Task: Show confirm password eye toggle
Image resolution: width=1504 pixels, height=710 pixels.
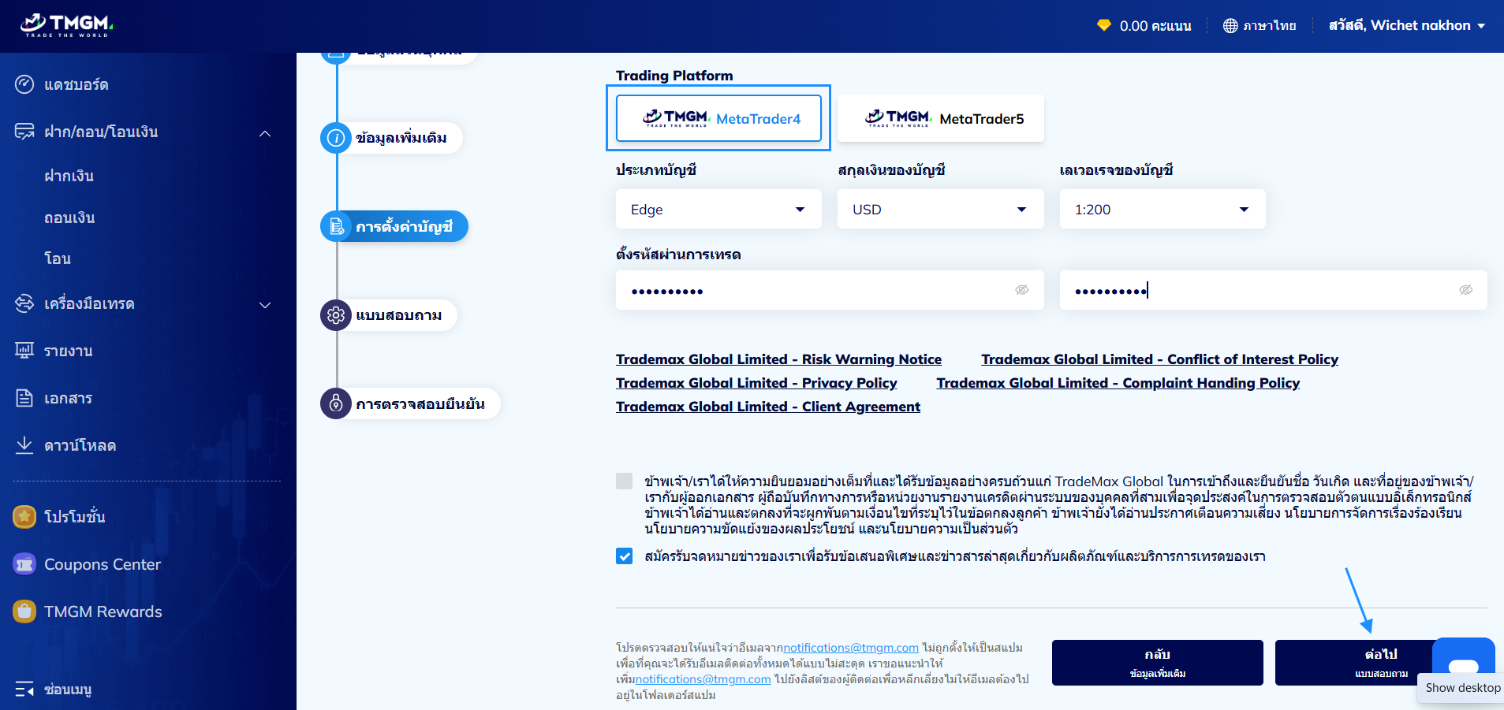Action: (1466, 290)
